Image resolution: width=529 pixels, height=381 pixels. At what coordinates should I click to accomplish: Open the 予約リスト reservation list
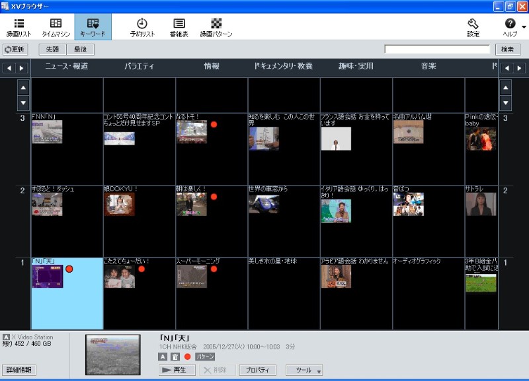coord(142,27)
